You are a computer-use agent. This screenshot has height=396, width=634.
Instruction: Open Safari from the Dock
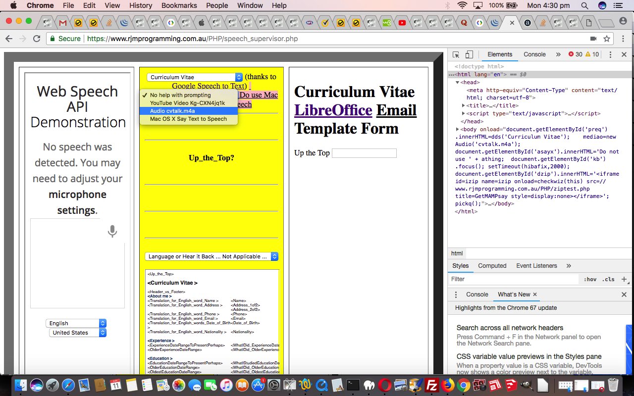[68, 385]
